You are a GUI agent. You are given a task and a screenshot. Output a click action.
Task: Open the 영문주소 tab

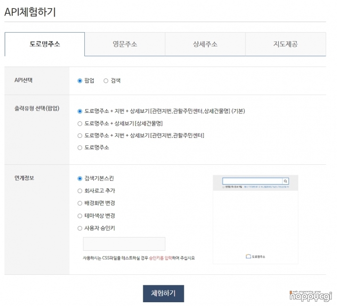point(125,44)
